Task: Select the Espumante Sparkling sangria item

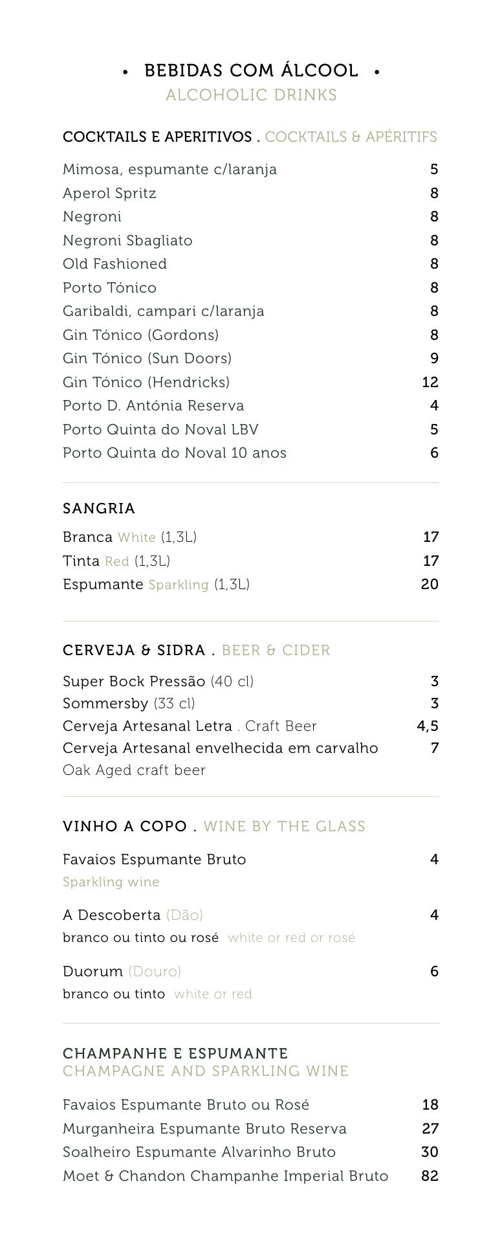Action: [156, 585]
